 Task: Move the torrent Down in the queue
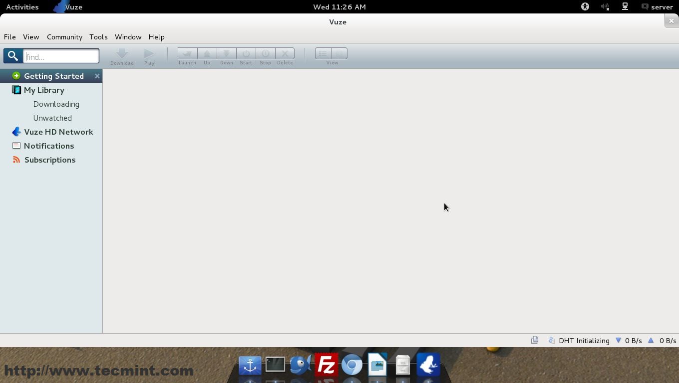(x=226, y=53)
